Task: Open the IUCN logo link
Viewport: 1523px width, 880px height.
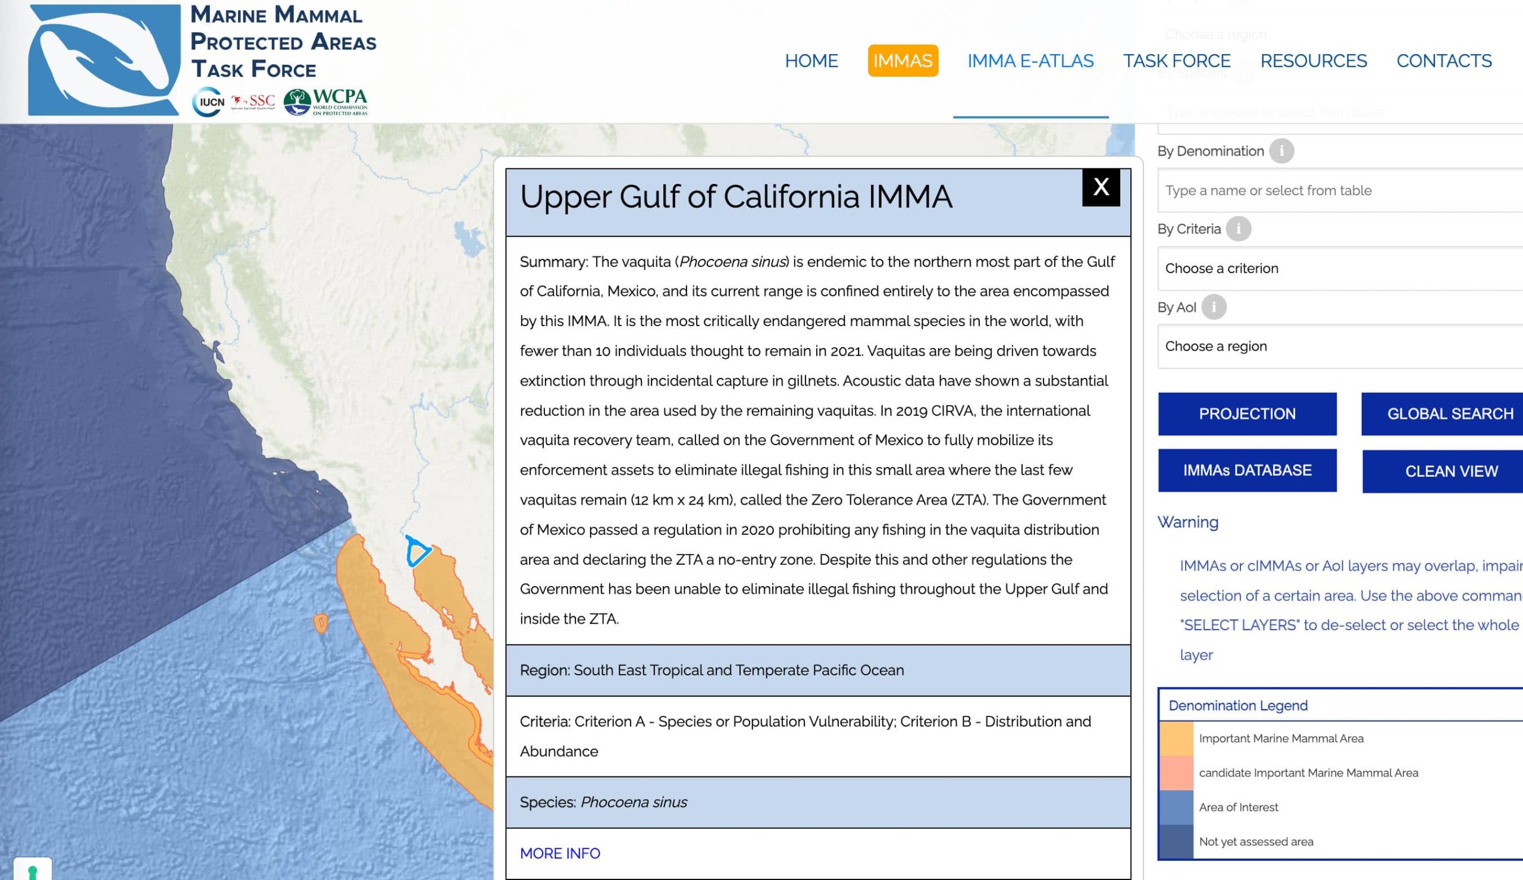Action: (209, 102)
